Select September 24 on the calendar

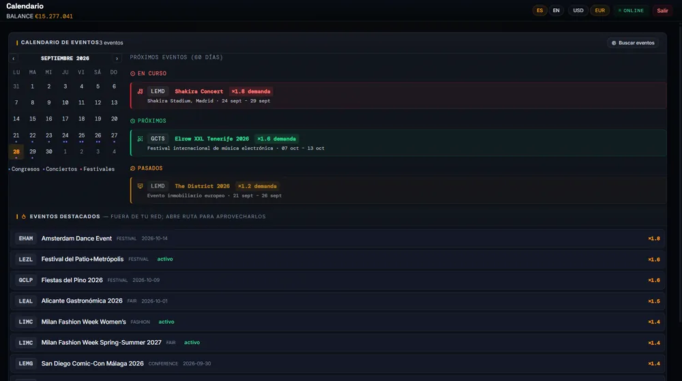[x=65, y=136]
